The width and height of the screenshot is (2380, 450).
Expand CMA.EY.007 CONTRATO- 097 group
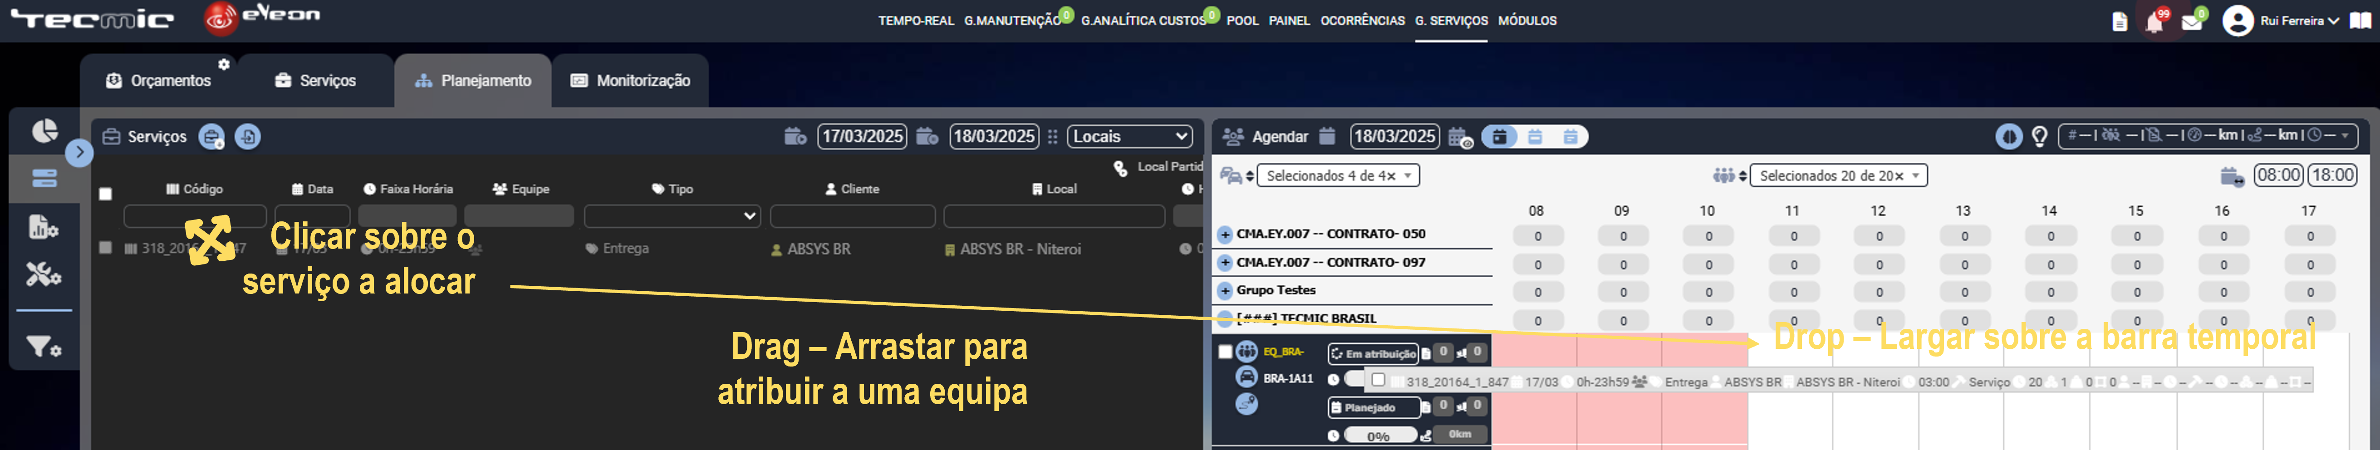pyautogui.click(x=1225, y=262)
